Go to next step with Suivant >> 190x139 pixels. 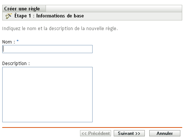[x=129, y=133]
